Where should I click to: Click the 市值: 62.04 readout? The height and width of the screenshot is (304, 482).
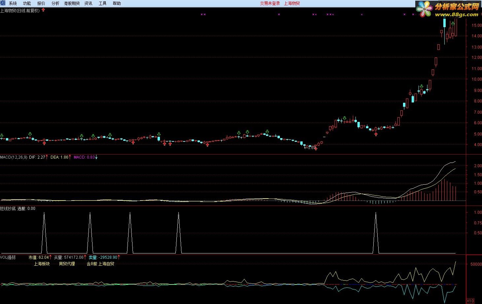point(38,257)
